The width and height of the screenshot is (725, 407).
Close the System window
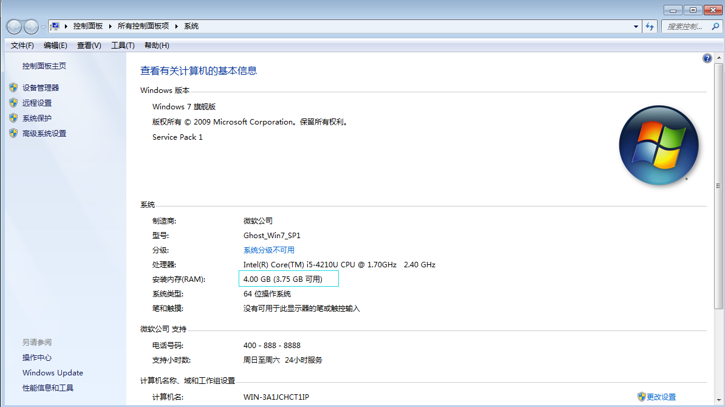pos(712,10)
